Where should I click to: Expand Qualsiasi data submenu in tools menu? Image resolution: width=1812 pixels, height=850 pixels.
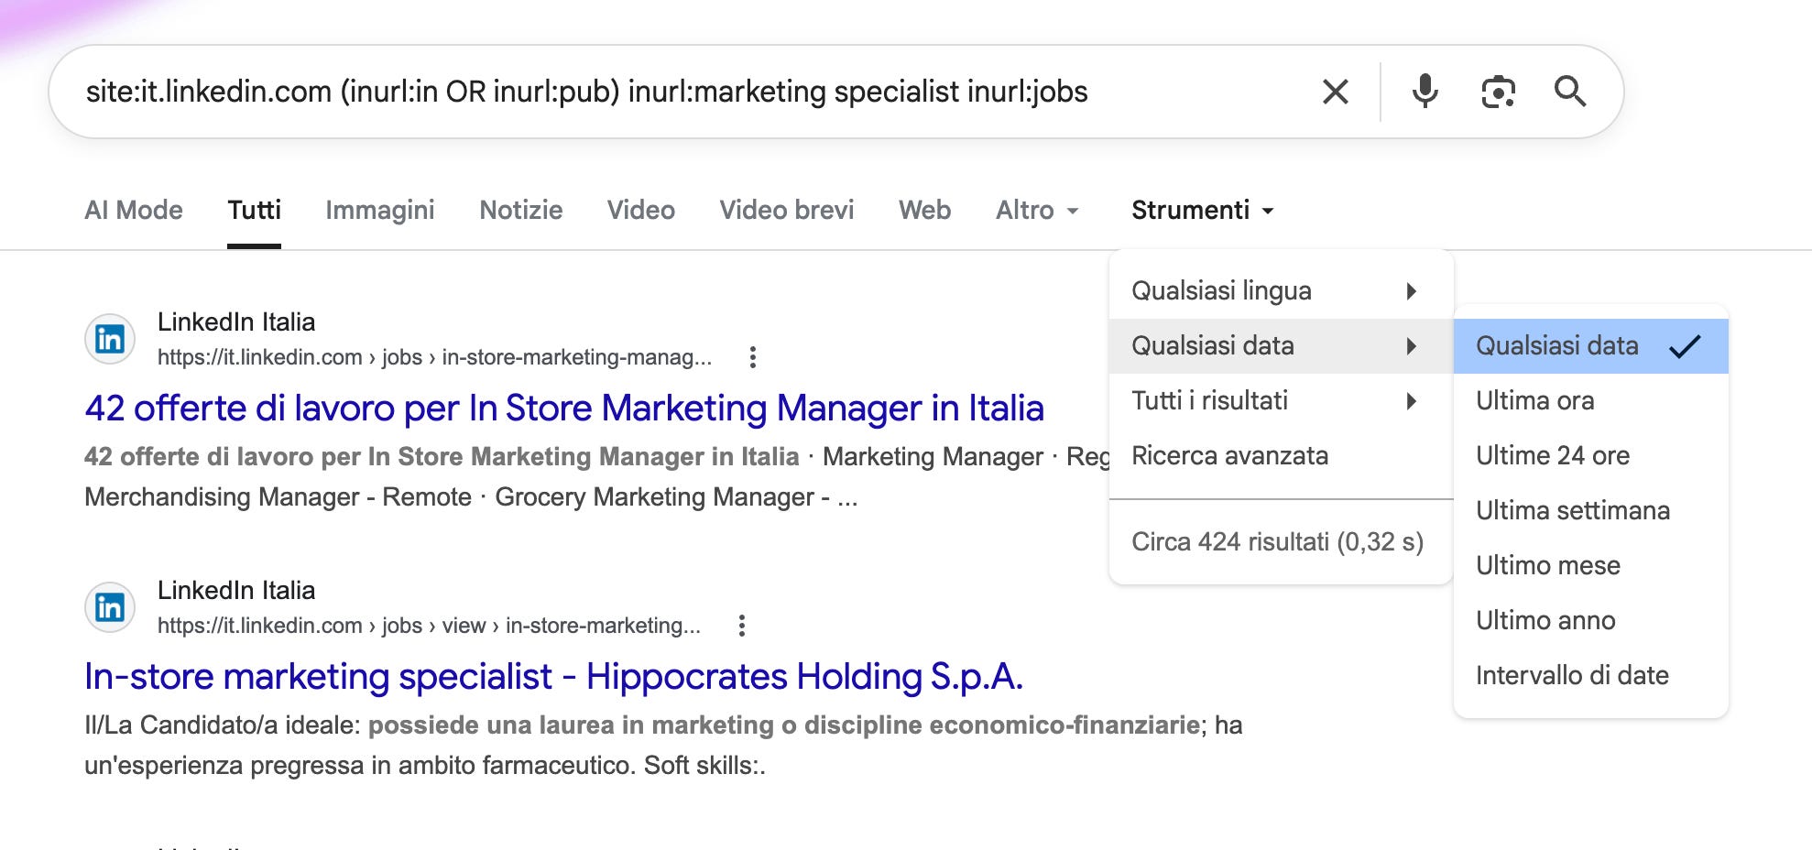tap(1281, 346)
